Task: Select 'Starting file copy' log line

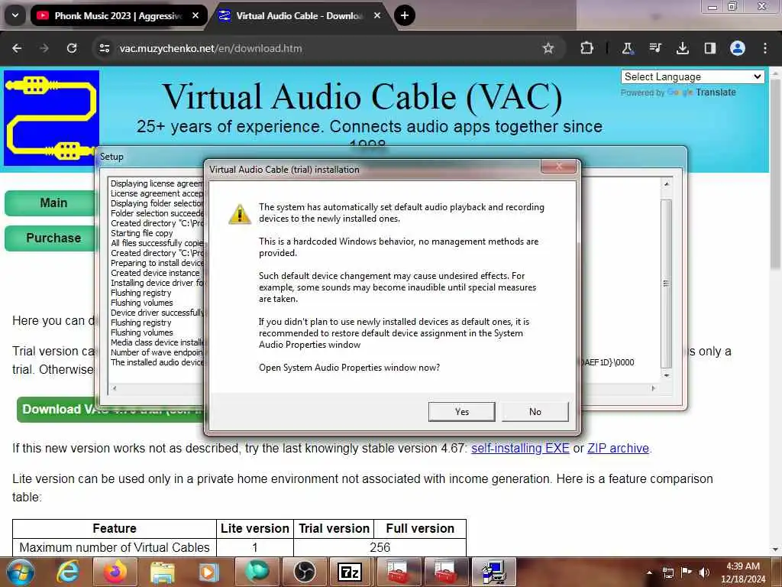Action: 141,233
